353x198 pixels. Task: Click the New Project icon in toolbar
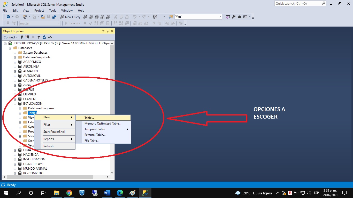(25, 17)
